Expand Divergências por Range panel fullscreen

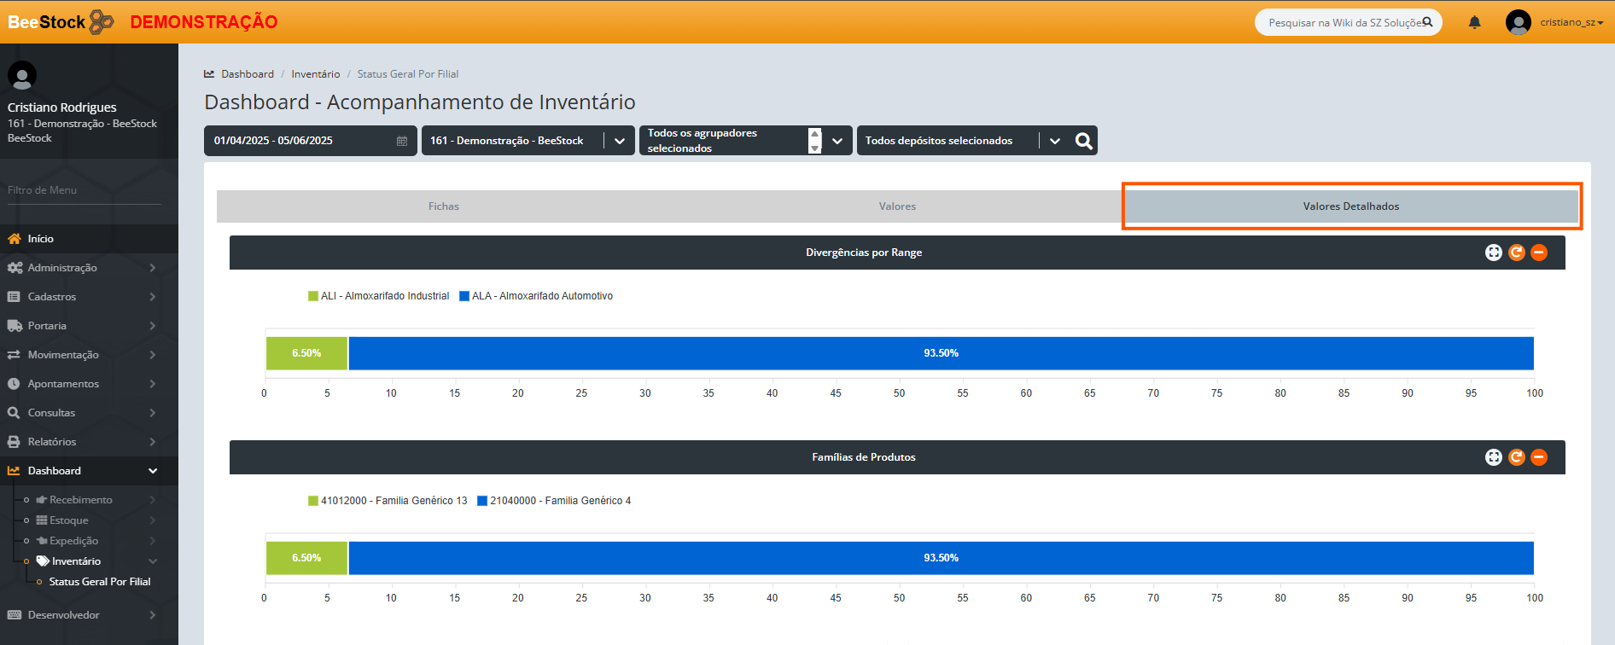1493,253
